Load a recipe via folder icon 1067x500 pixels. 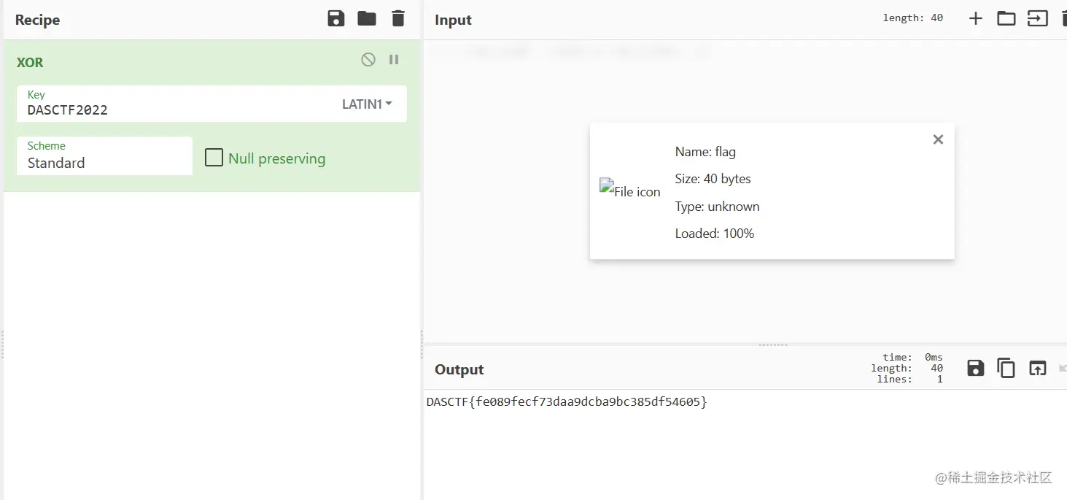367,19
